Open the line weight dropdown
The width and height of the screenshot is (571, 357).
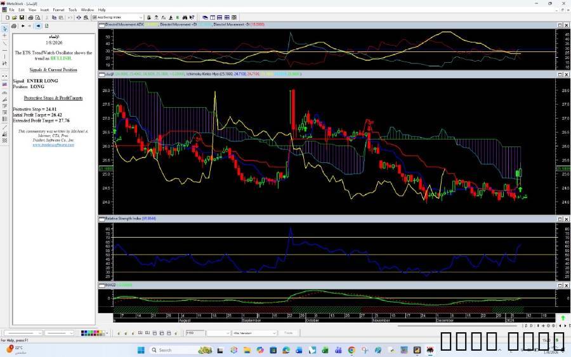[71, 333]
